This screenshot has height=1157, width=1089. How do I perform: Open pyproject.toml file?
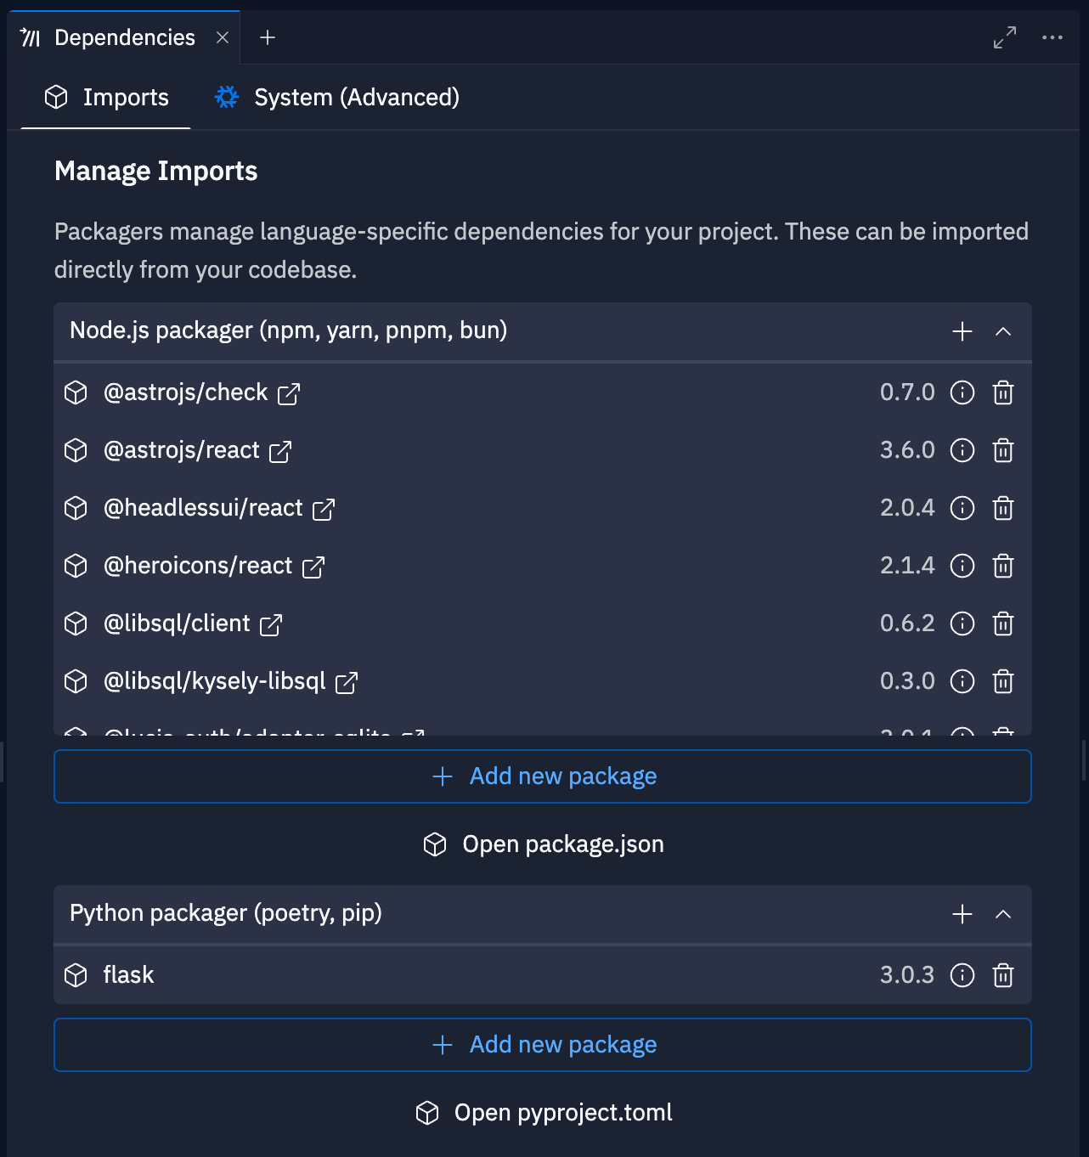coord(544,1113)
